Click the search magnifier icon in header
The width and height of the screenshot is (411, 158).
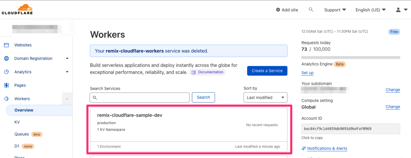(311, 10)
